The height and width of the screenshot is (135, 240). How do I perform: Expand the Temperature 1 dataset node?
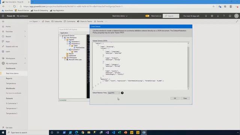pyautogui.click(x=67, y=42)
